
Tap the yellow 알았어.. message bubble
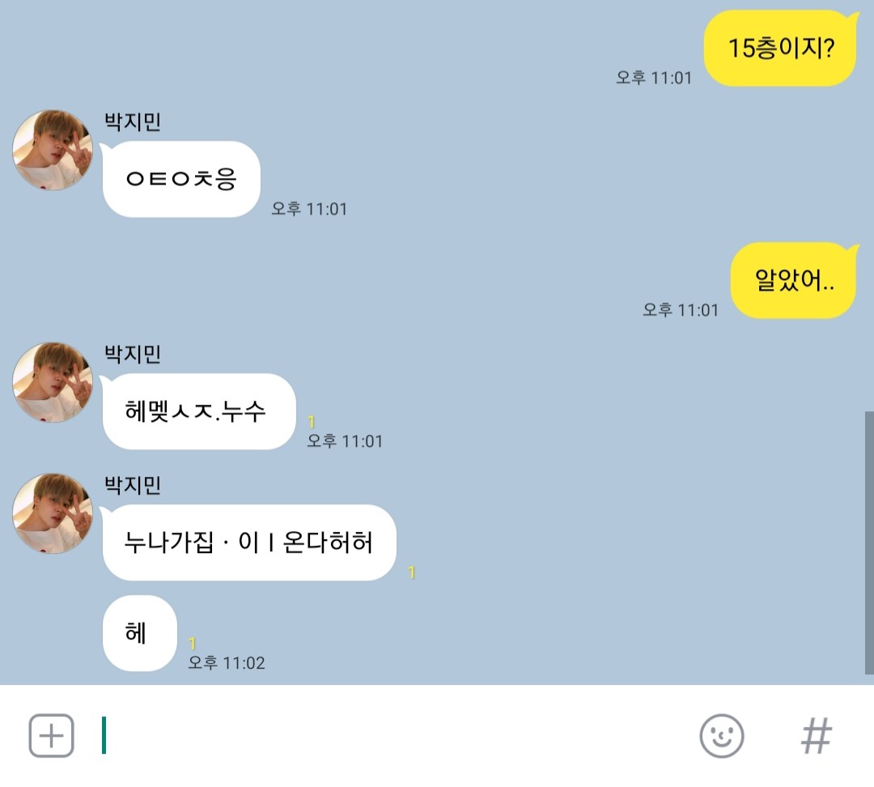coord(794,280)
